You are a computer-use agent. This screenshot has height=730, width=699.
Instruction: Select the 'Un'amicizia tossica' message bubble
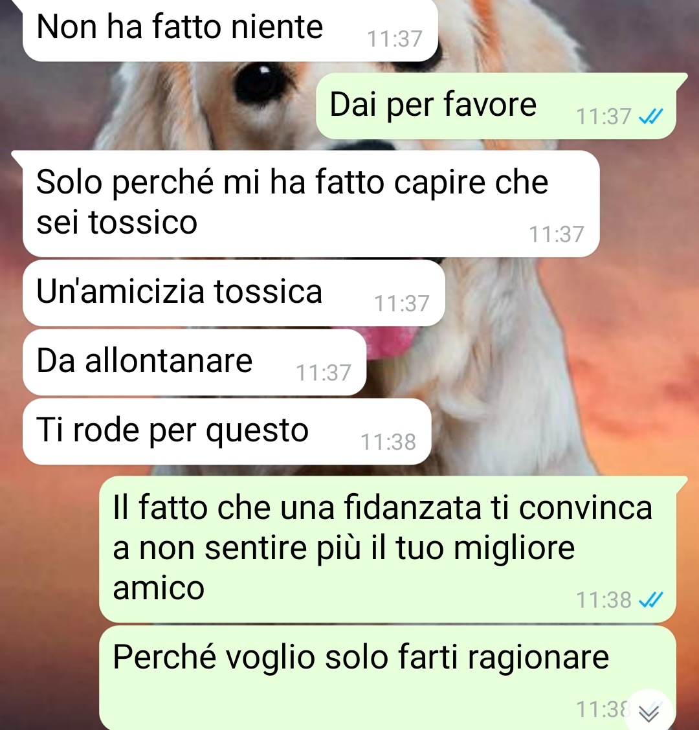point(234,293)
